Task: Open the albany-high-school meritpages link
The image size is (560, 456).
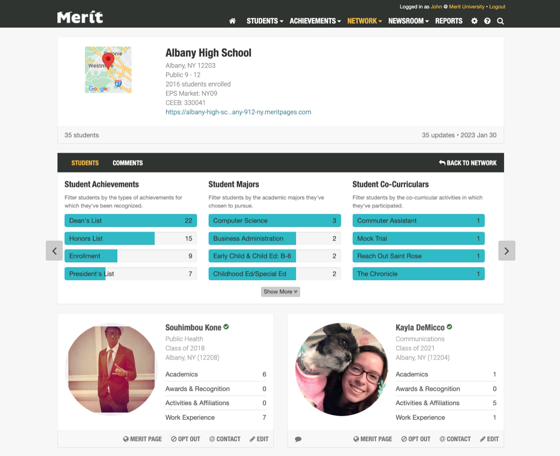Action: (x=238, y=112)
